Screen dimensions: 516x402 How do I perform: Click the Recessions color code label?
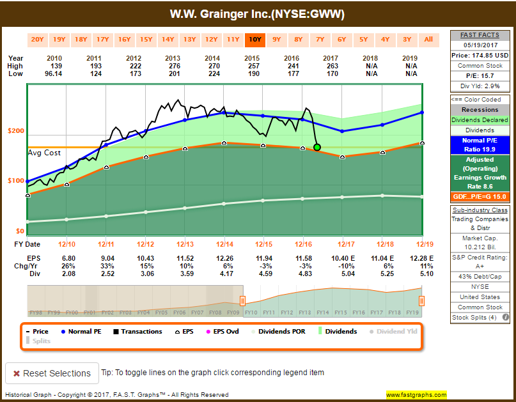(480, 110)
